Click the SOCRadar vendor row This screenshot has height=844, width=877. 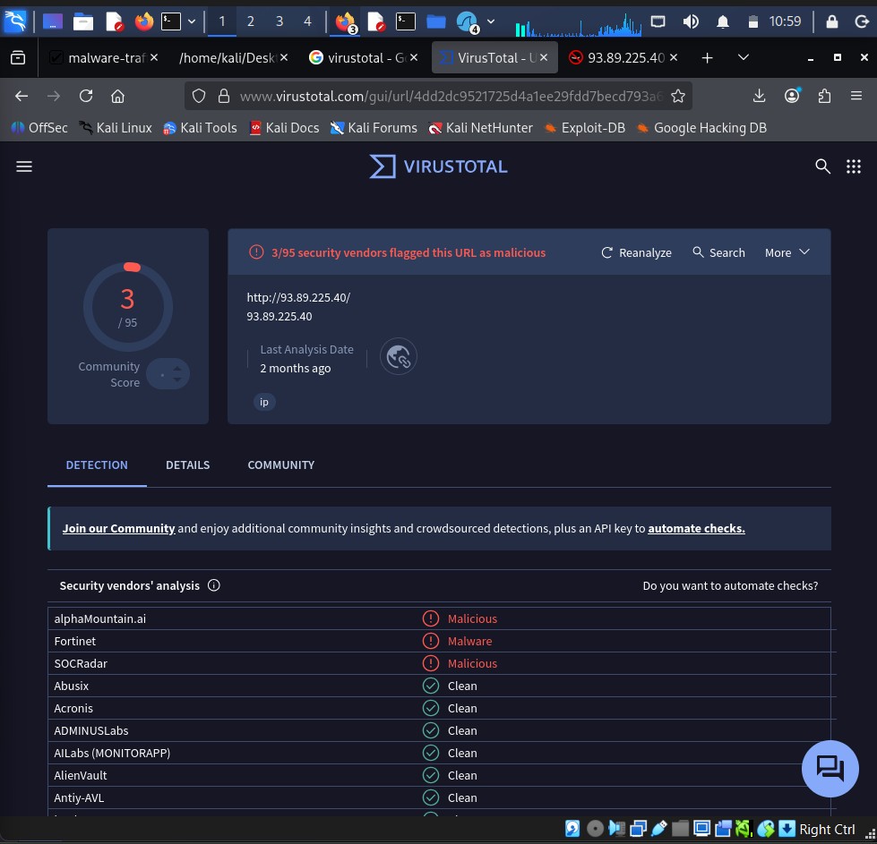coord(439,663)
